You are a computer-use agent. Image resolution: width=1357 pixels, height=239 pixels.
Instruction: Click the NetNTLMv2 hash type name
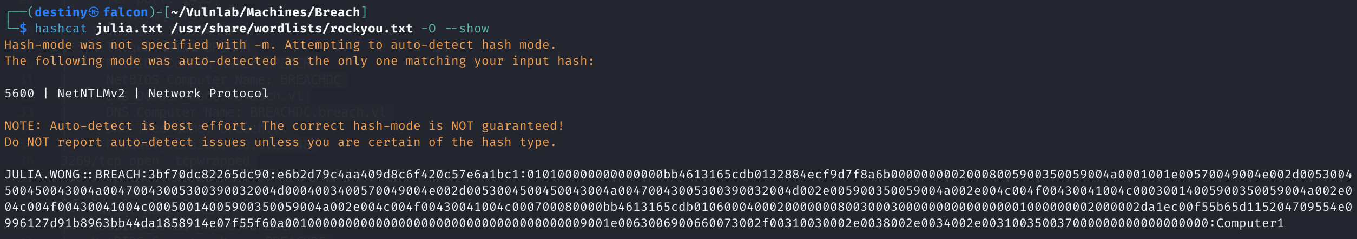(91, 94)
